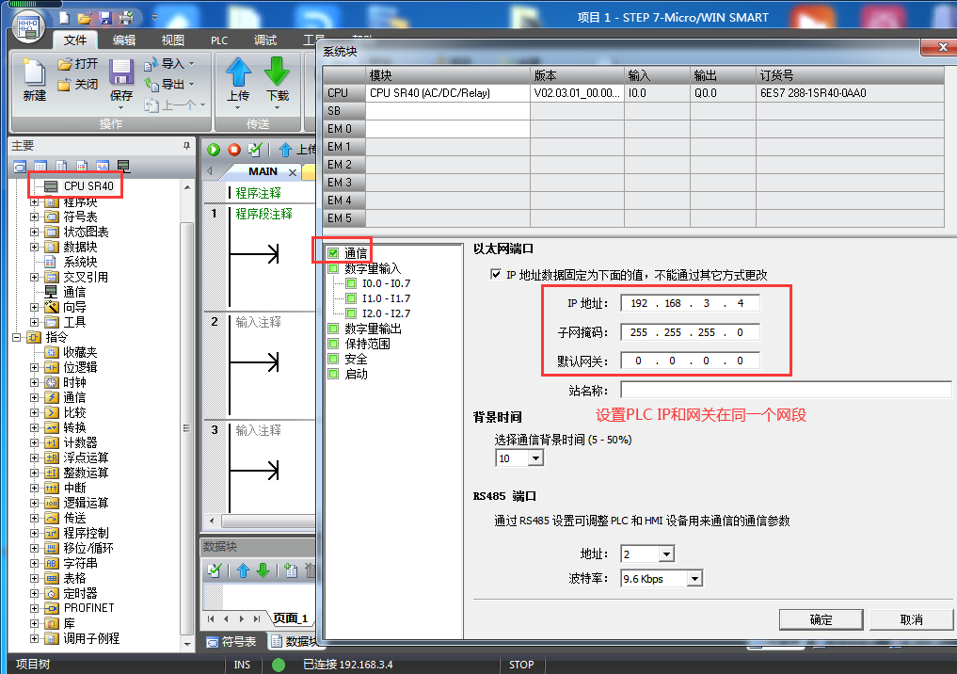
Task: Select 启动 checkbox in system block list
Action: (333, 374)
